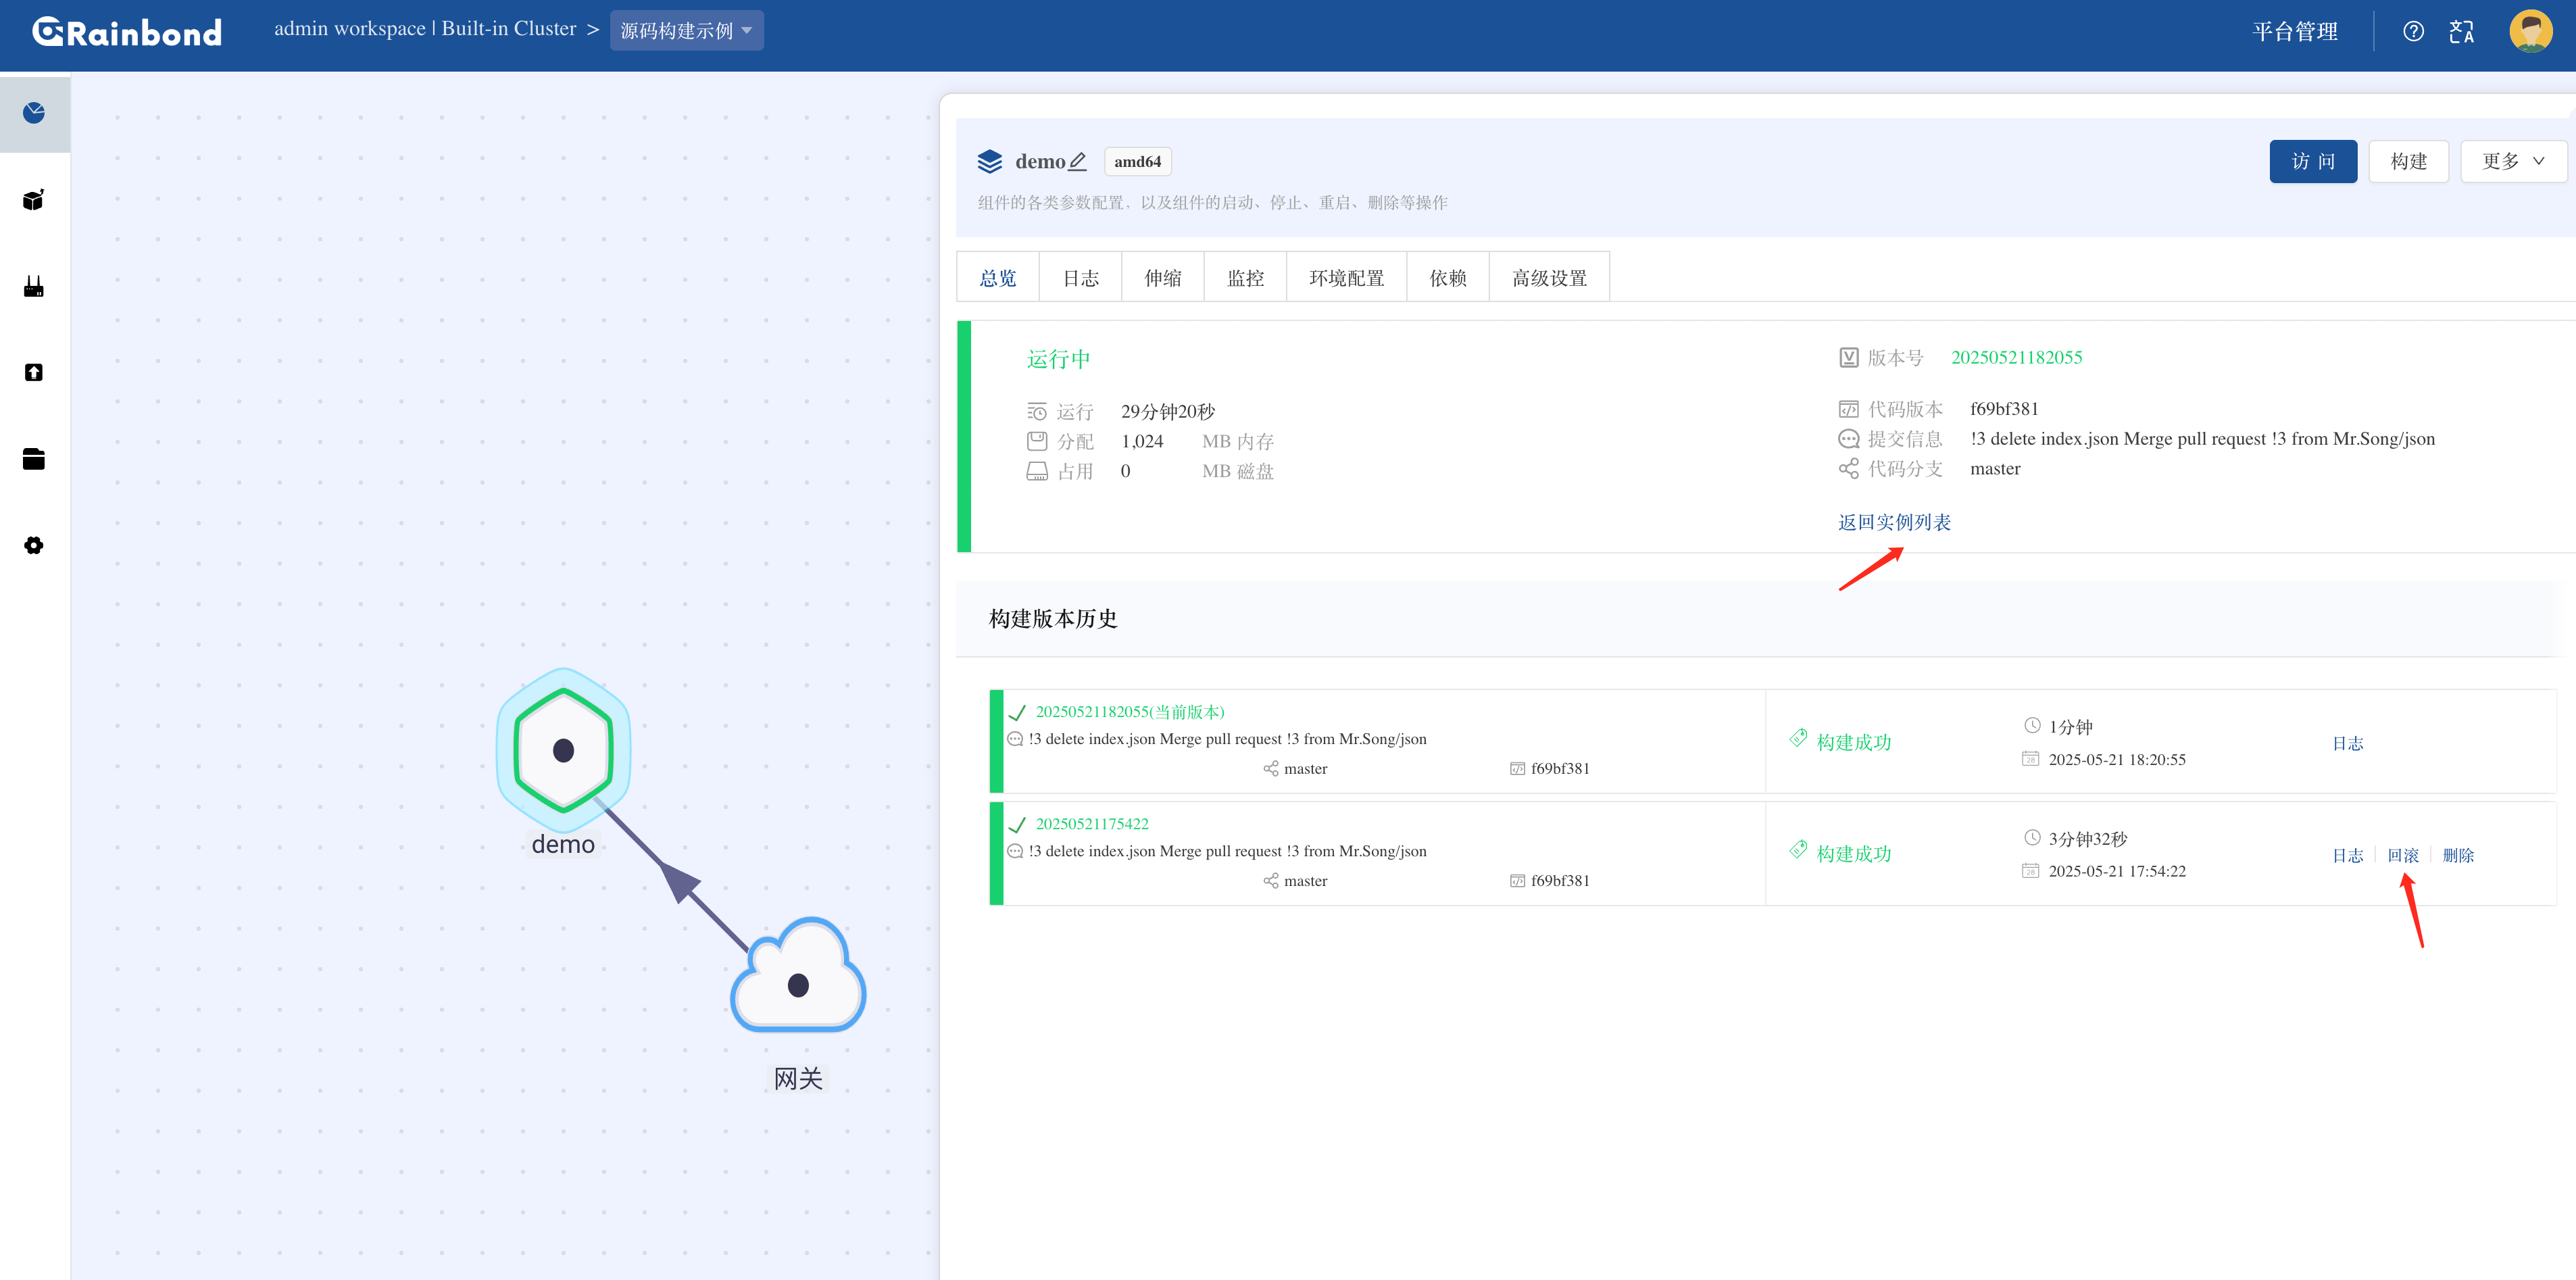Open the plugin sidebar icon

pyautogui.click(x=34, y=287)
